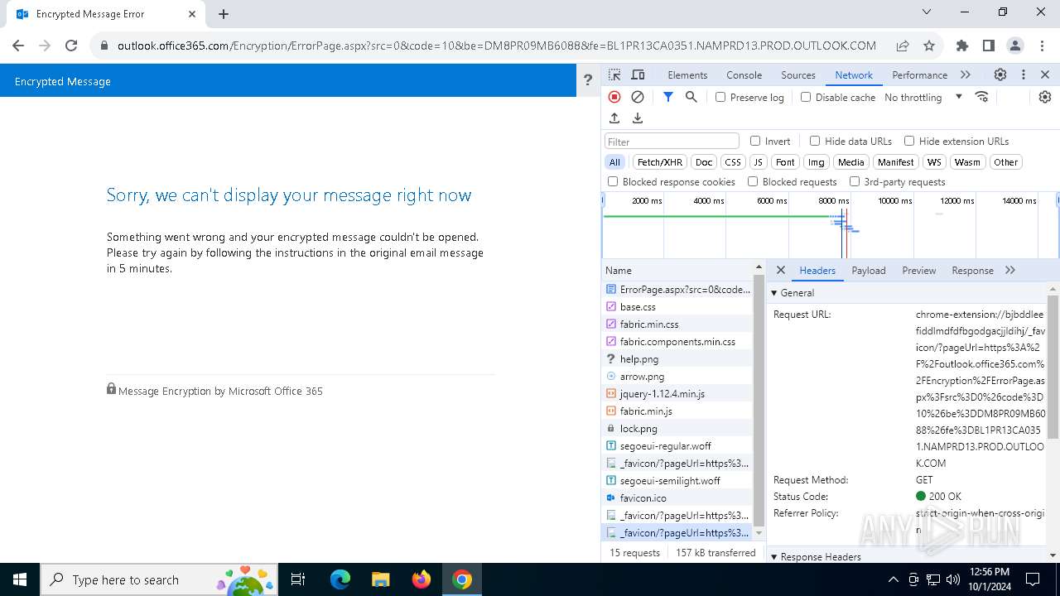Image resolution: width=1060 pixels, height=596 pixels.
Task: Click the network Filter text field
Action: pyautogui.click(x=672, y=142)
